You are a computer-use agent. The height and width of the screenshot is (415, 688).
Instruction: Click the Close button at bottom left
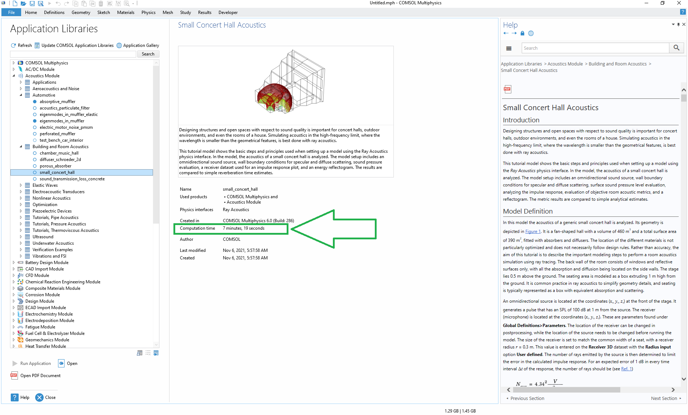coord(46,397)
